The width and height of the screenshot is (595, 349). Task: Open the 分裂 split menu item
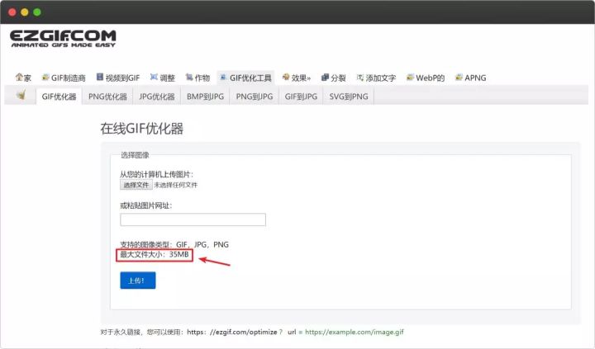[x=334, y=78]
